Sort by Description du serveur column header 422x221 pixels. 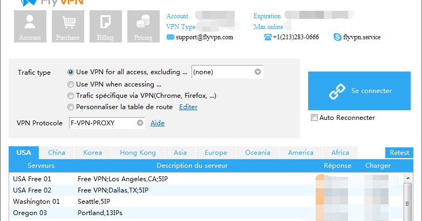pos(192,166)
